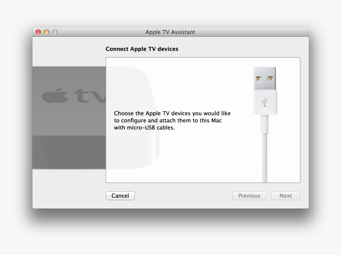The width and height of the screenshot is (341, 255).
Task: Click the Previous button
Action: tap(249, 195)
